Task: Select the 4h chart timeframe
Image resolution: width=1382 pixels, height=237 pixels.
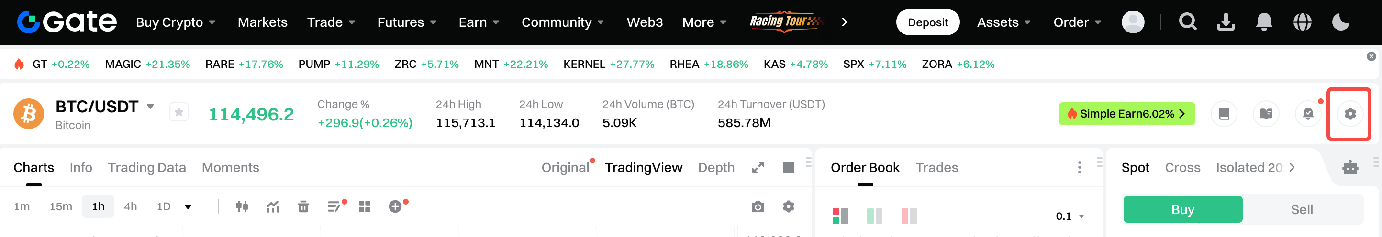Action: (x=130, y=206)
